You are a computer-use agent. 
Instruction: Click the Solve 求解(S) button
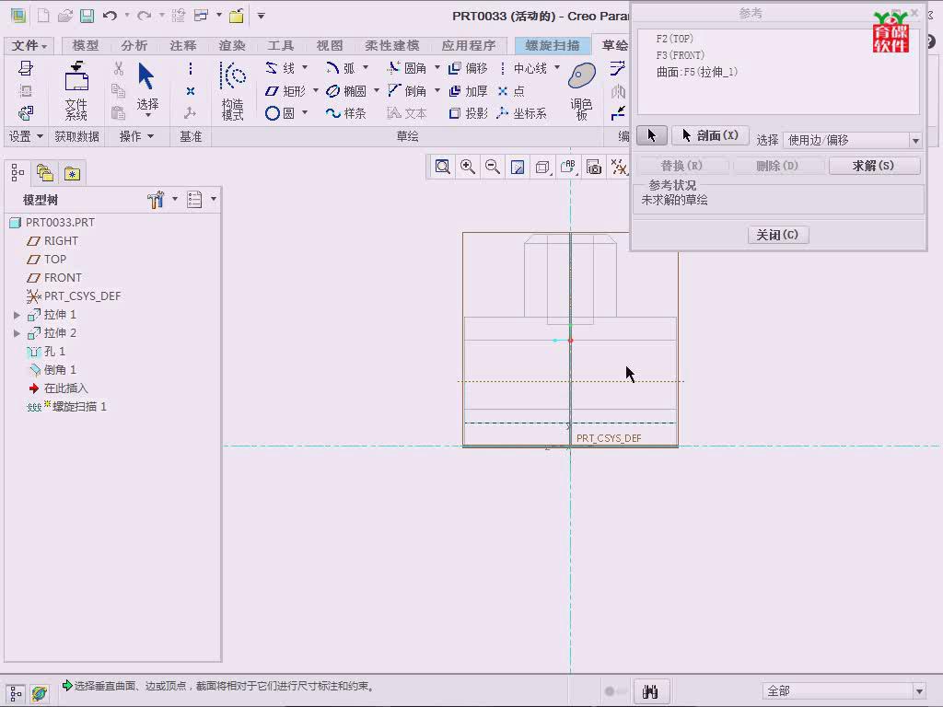point(875,166)
